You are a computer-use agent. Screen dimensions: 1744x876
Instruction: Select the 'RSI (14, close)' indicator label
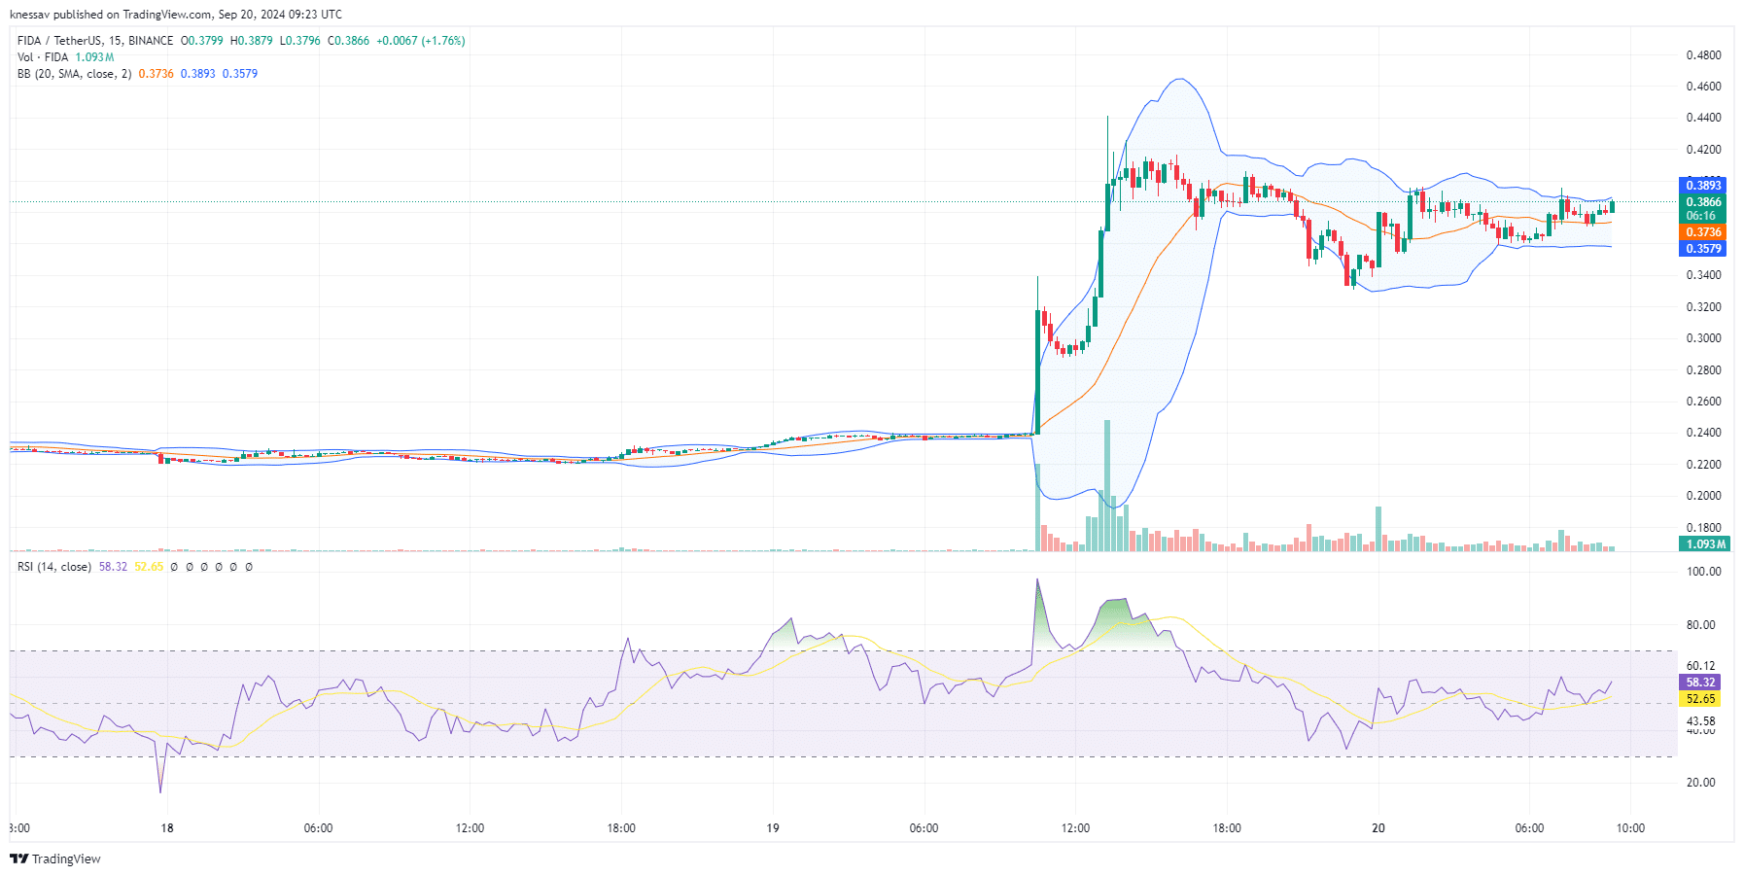coord(54,567)
